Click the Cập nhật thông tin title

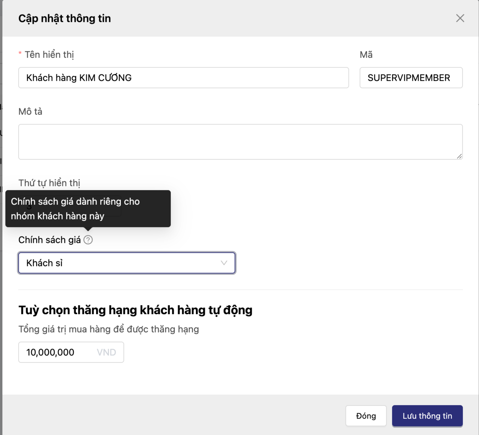pos(65,19)
